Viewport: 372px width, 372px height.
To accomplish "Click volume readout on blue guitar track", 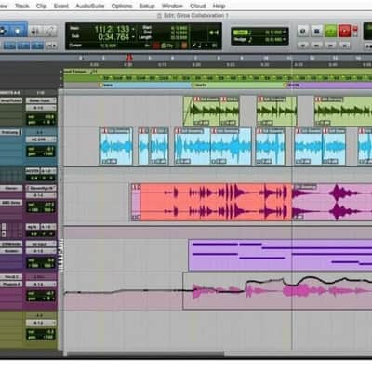I will coord(41,149).
